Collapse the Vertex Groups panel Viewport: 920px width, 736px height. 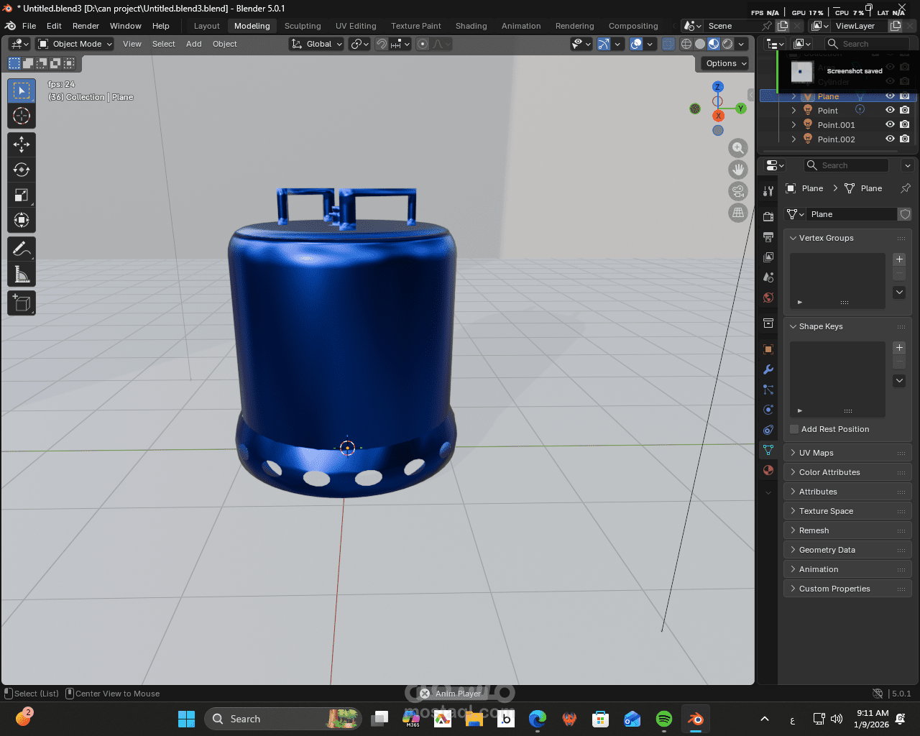tap(847, 238)
